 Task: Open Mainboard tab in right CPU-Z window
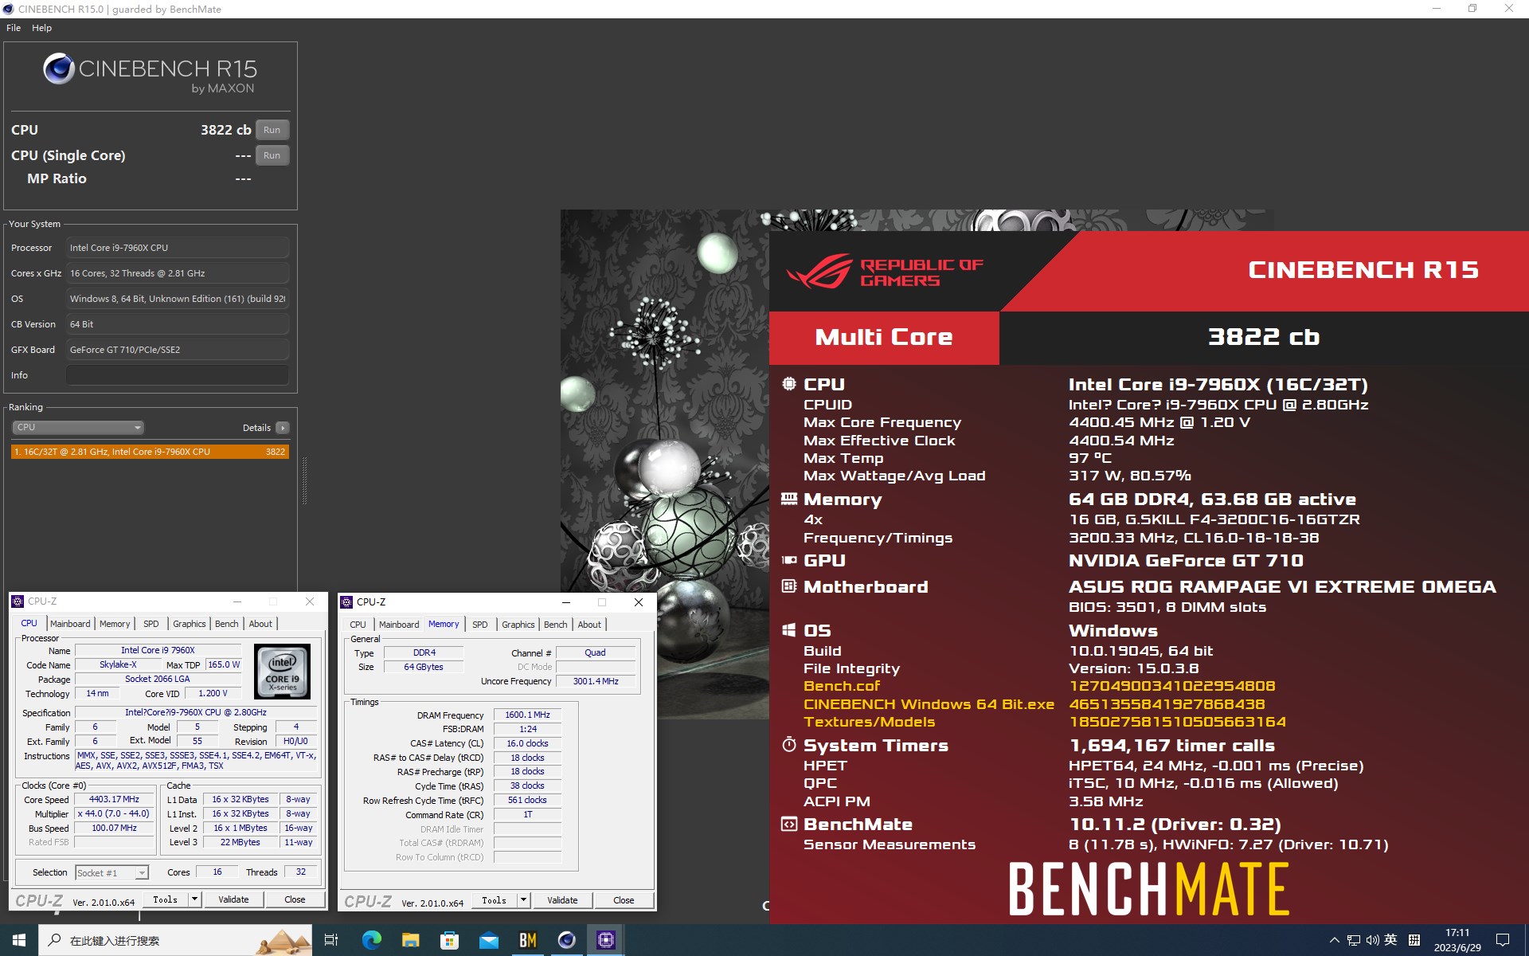click(399, 625)
